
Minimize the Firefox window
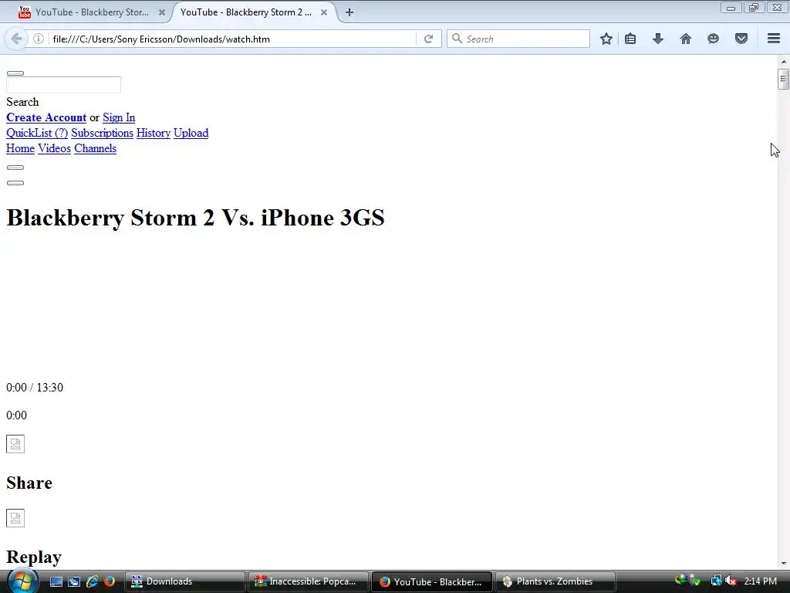[731, 7]
